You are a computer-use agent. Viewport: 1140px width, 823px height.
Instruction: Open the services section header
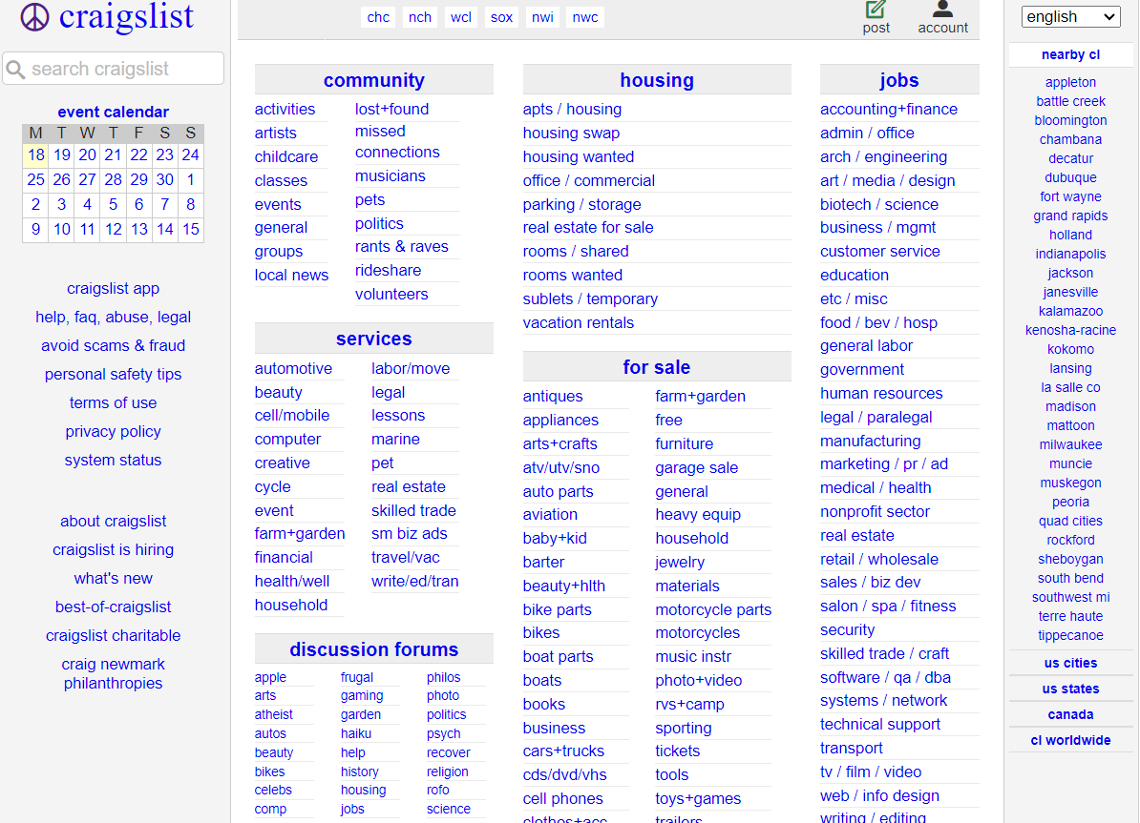click(373, 339)
